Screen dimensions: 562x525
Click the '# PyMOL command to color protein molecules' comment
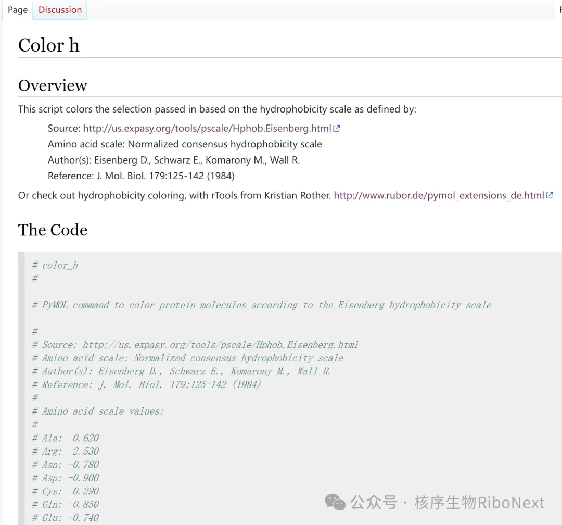coord(262,305)
